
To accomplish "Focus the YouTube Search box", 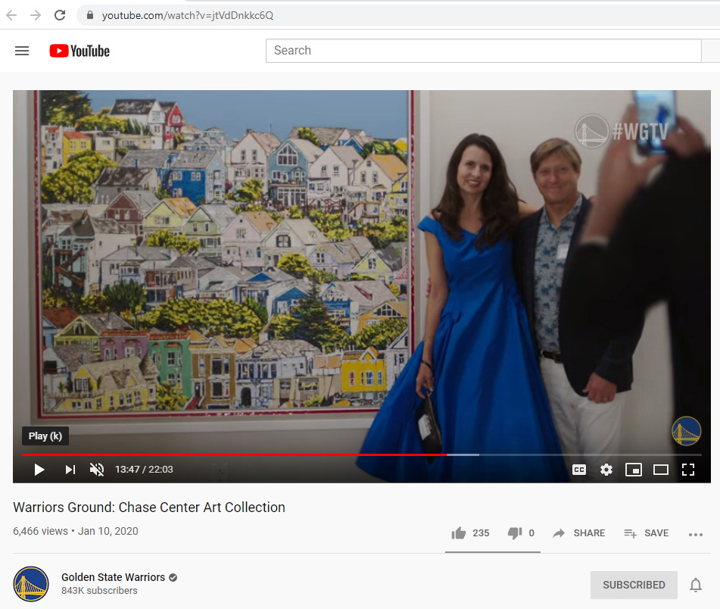I will [483, 51].
